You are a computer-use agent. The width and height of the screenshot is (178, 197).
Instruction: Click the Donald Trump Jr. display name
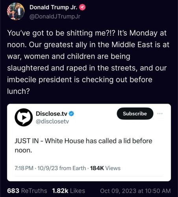click(x=54, y=7)
